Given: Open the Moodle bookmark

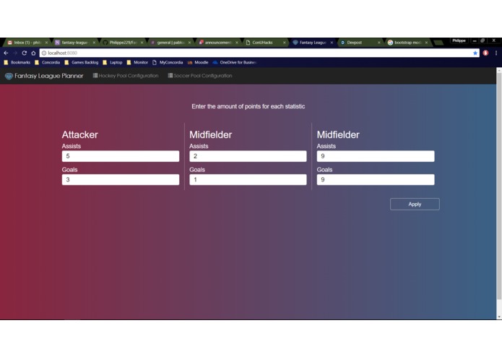Looking at the screenshot, I should point(198,62).
